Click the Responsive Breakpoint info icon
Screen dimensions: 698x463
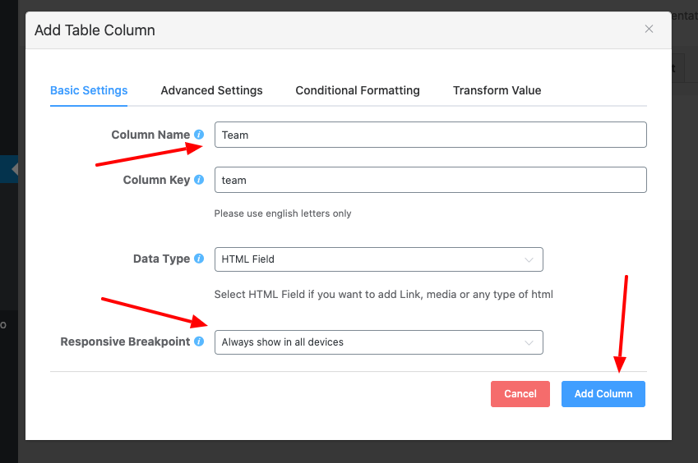click(199, 342)
